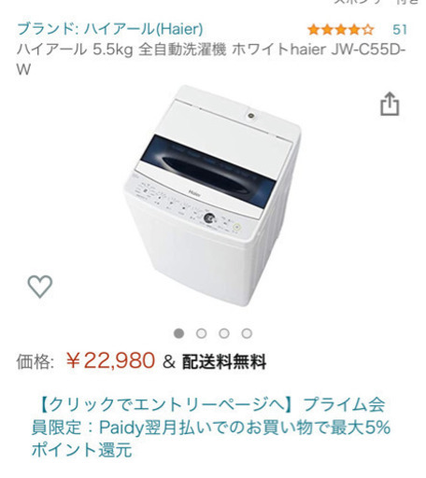Switch to the third product image dot
This screenshot has width=426, height=478.
click(x=224, y=333)
